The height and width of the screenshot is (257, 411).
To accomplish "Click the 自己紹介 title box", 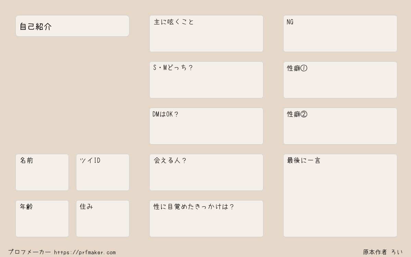I will (72, 26).
